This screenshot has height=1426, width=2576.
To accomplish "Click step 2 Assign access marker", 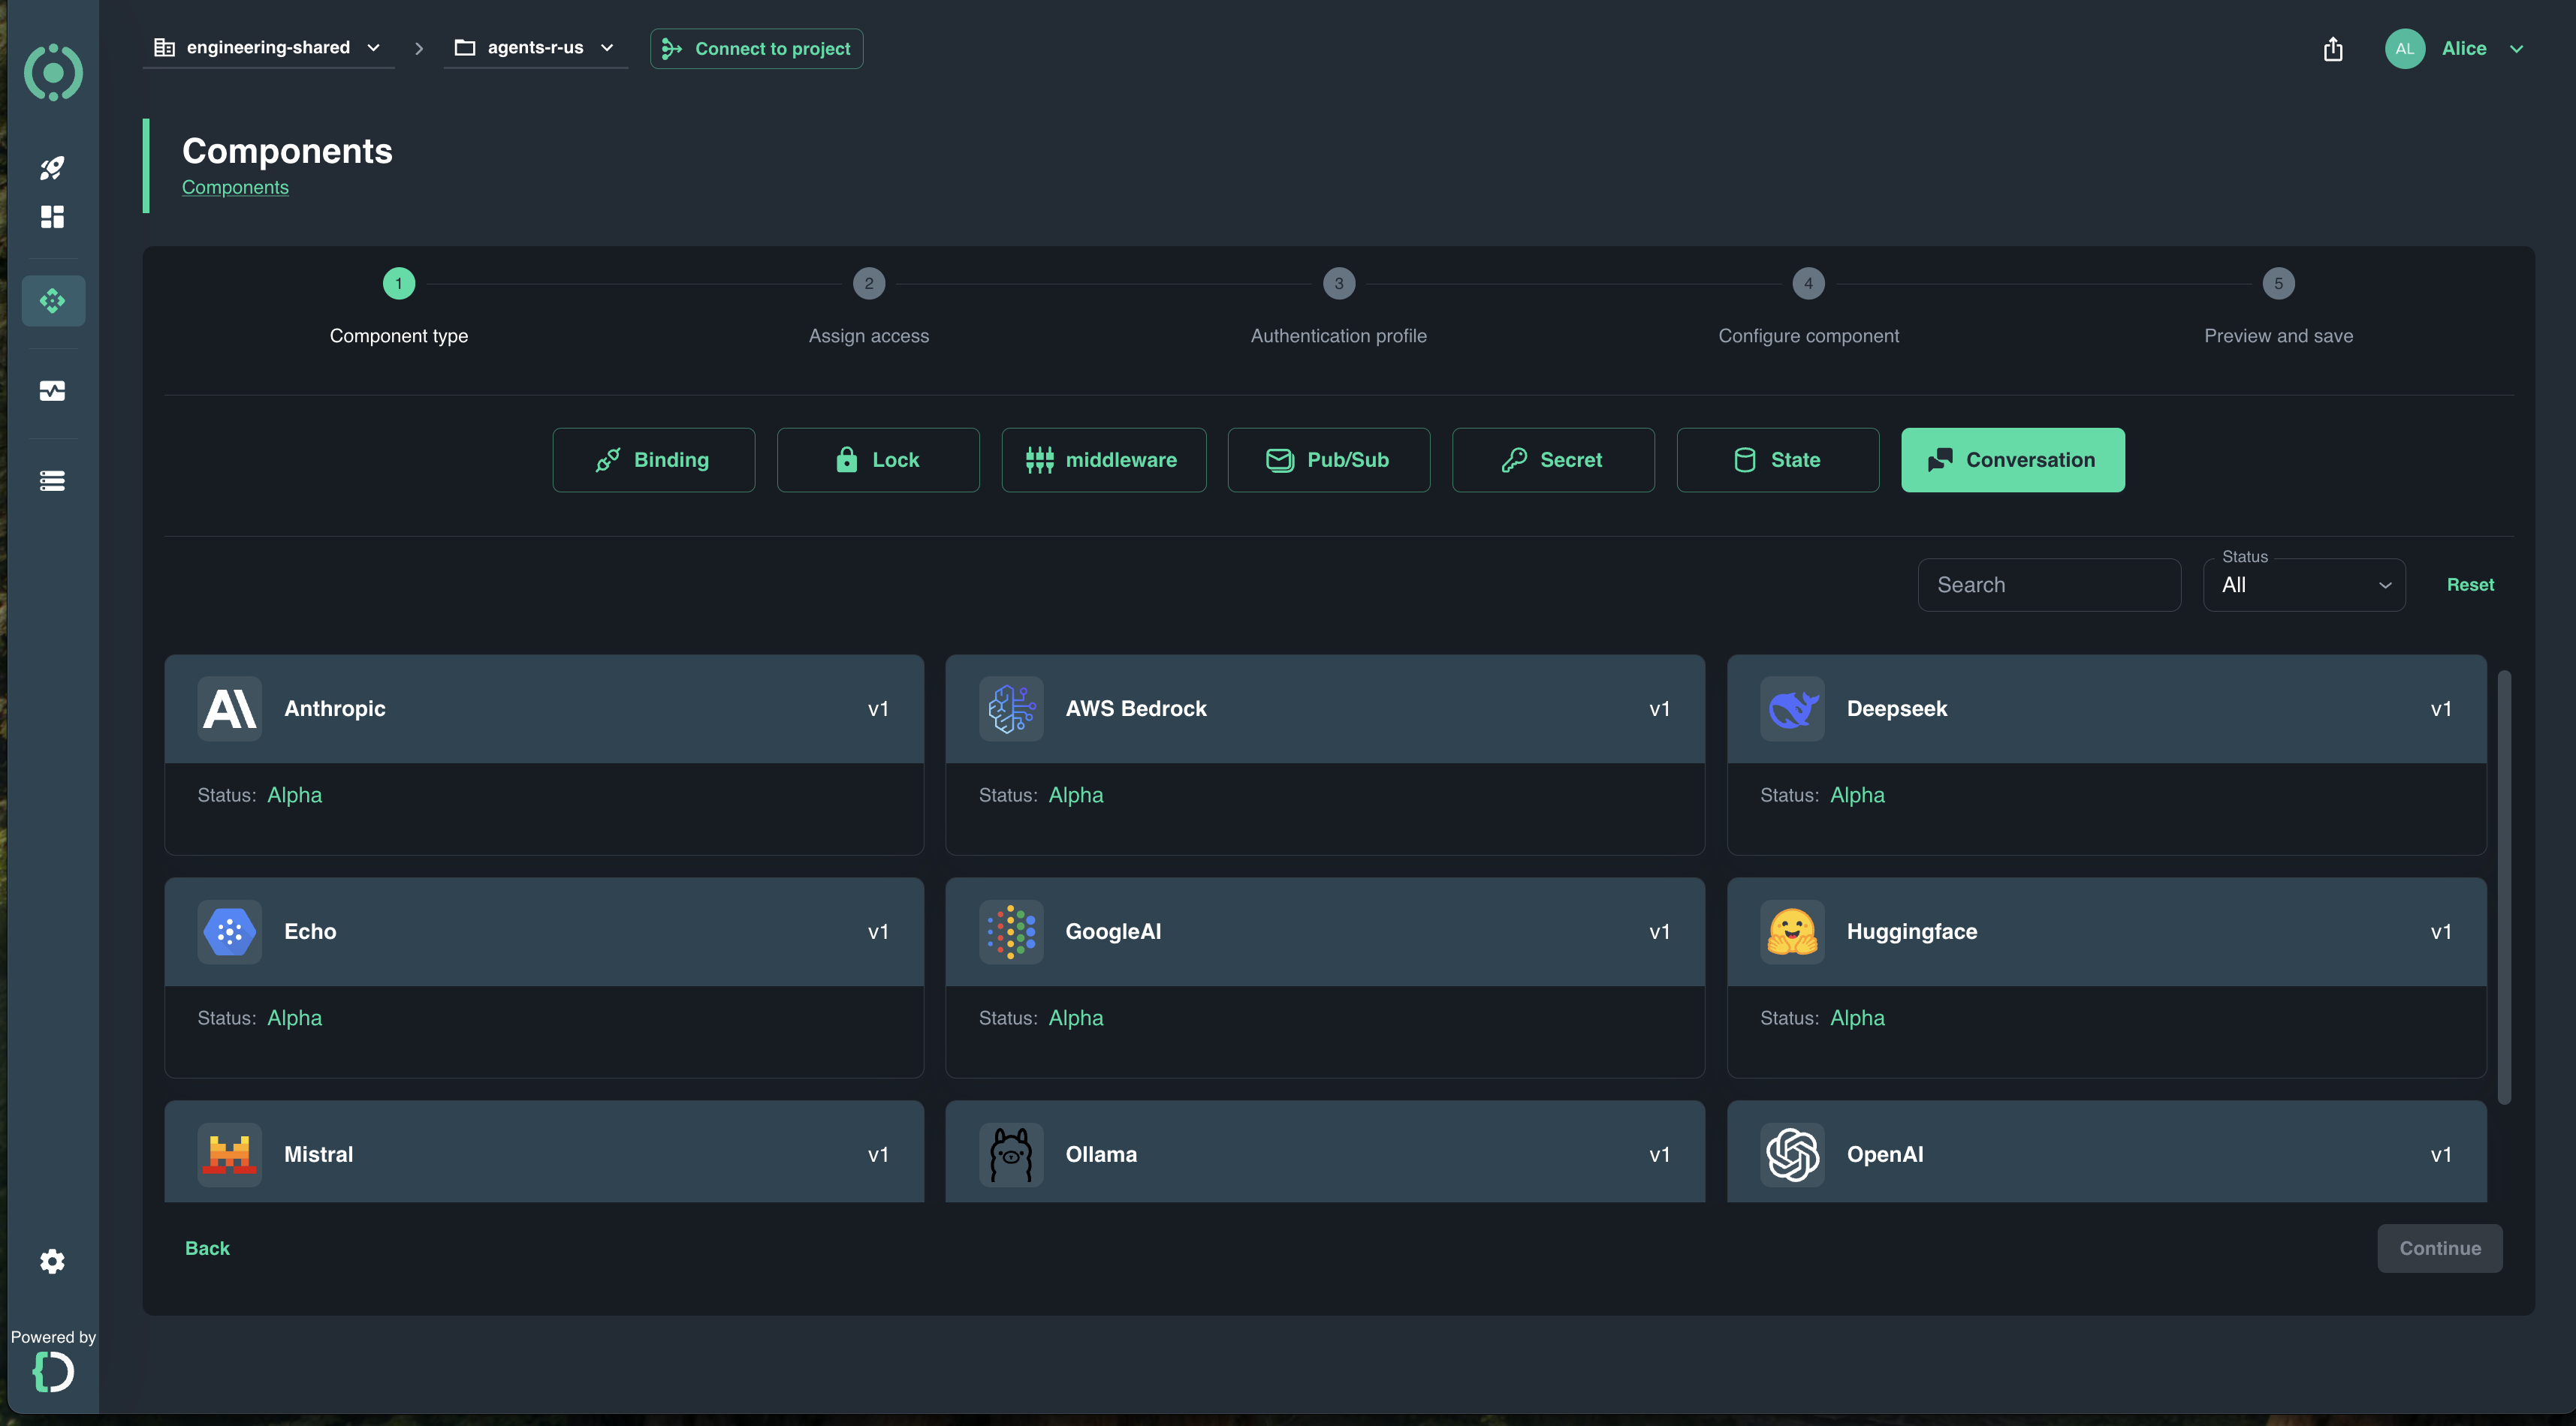I will (x=869, y=283).
